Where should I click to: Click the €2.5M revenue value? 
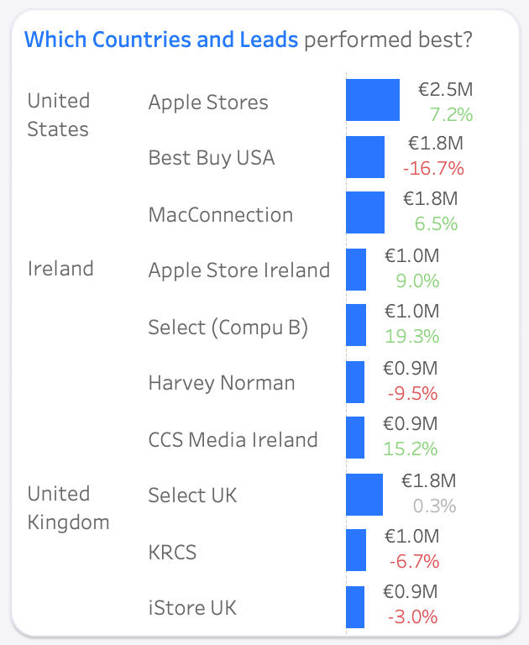pos(446,88)
